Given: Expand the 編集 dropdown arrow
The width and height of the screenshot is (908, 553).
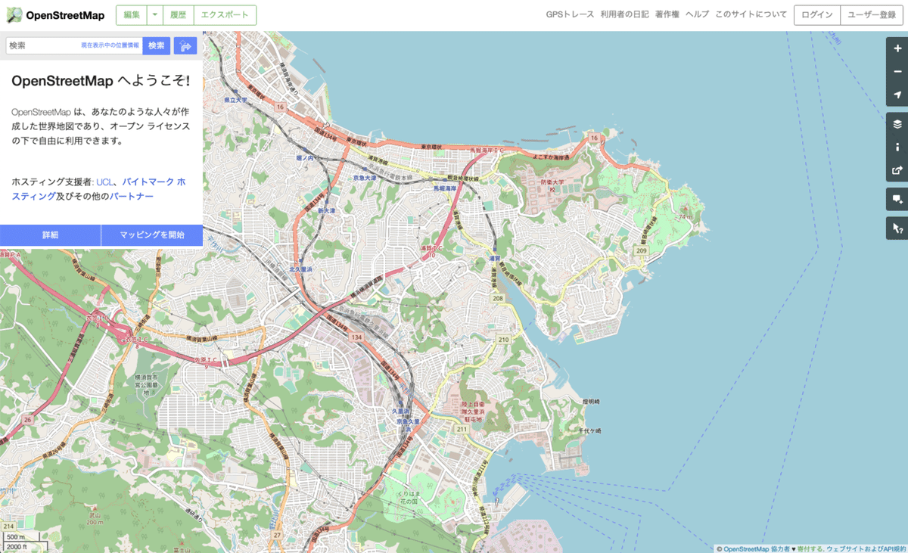Looking at the screenshot, I should (x=154, y=15).
